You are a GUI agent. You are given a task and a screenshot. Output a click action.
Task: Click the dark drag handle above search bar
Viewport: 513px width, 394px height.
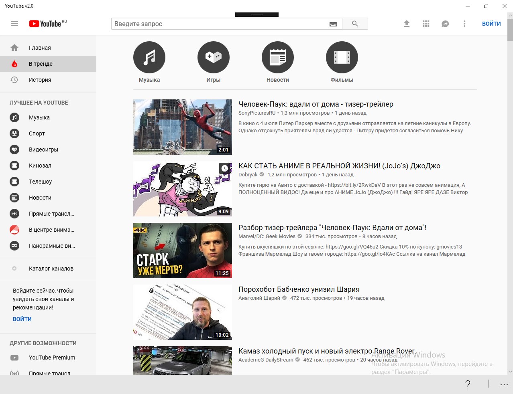[x=257, y=14]
